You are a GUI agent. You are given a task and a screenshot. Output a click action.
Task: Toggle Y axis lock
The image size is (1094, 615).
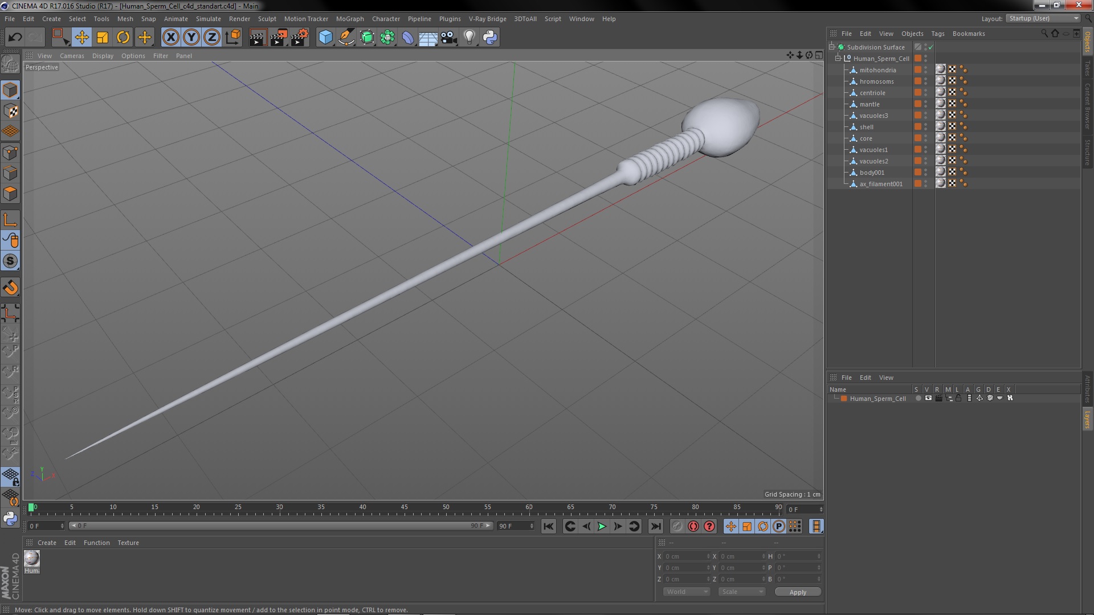click(x=191, y=38)
